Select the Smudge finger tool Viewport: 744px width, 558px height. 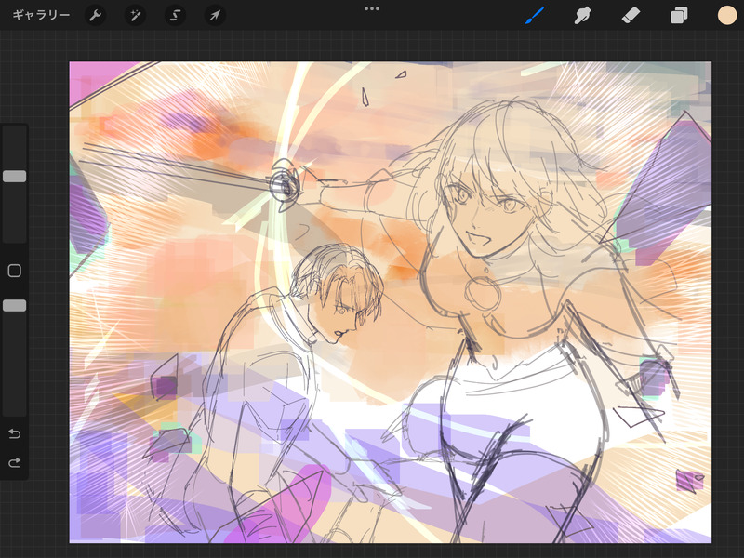[x=582, y=15]
